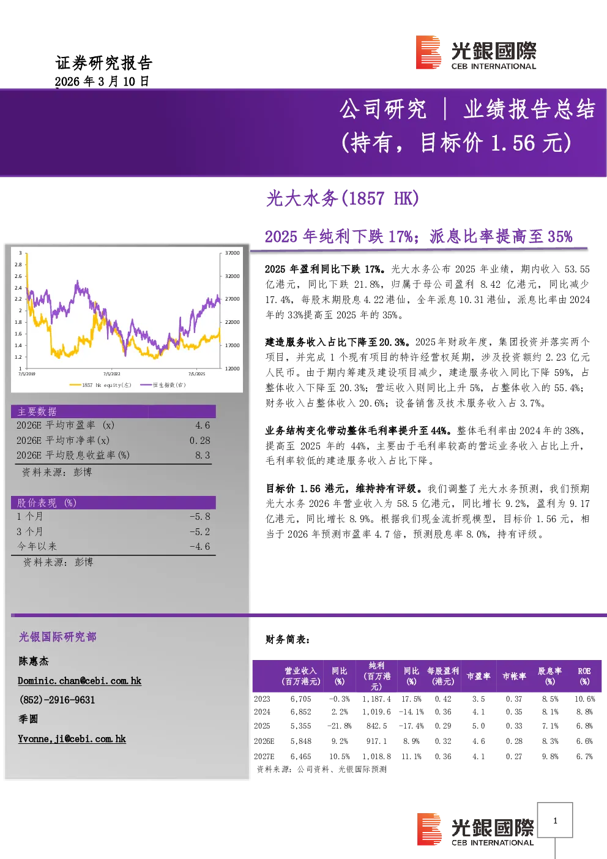Click paragraph heading 建造服务收入占比下降至20.3%
Image resolution: width=607 pixels, height=859 pixels.
337,342
